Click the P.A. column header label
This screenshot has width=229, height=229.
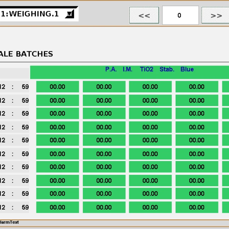point(111,69)
